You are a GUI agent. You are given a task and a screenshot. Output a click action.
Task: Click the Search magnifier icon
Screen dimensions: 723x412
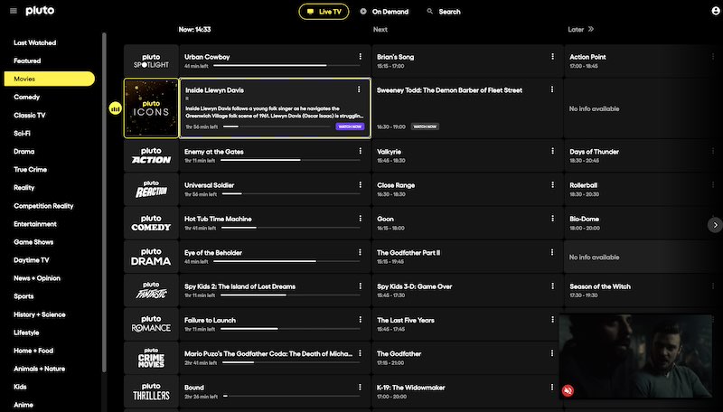tap(430, 11)
